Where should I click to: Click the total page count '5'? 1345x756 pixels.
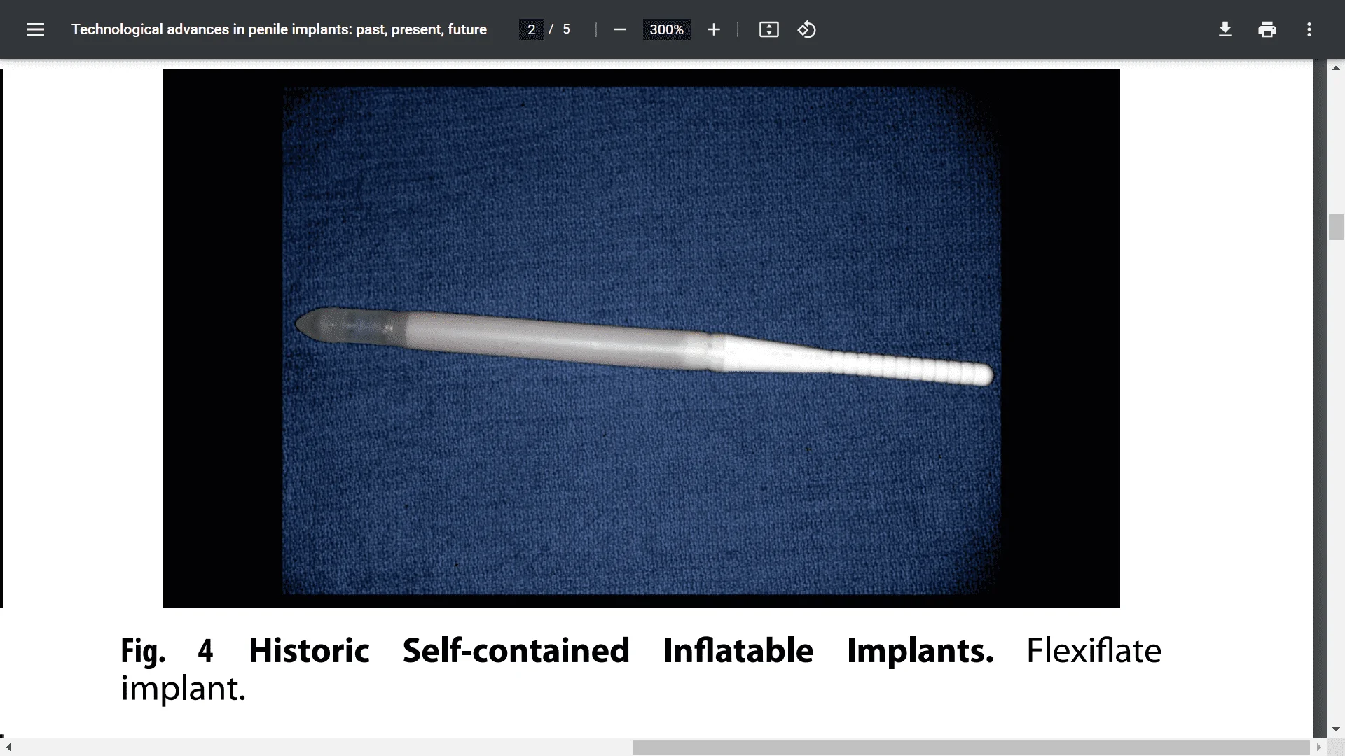pos(566,29)
